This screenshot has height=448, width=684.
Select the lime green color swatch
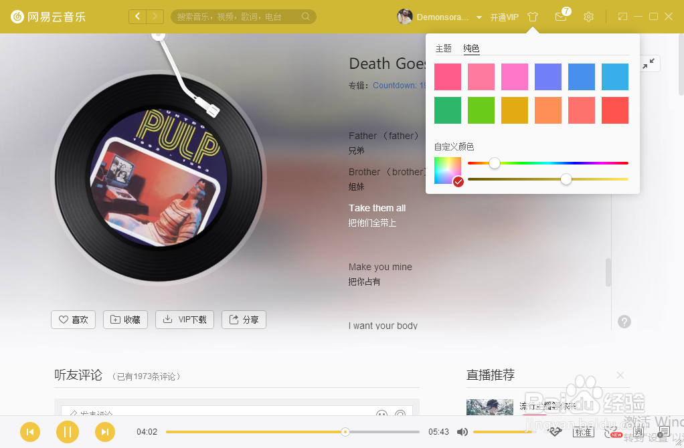tap(481, 110)
